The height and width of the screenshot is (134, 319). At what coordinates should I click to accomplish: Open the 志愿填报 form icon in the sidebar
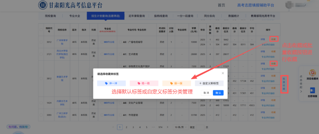[312, 90]
